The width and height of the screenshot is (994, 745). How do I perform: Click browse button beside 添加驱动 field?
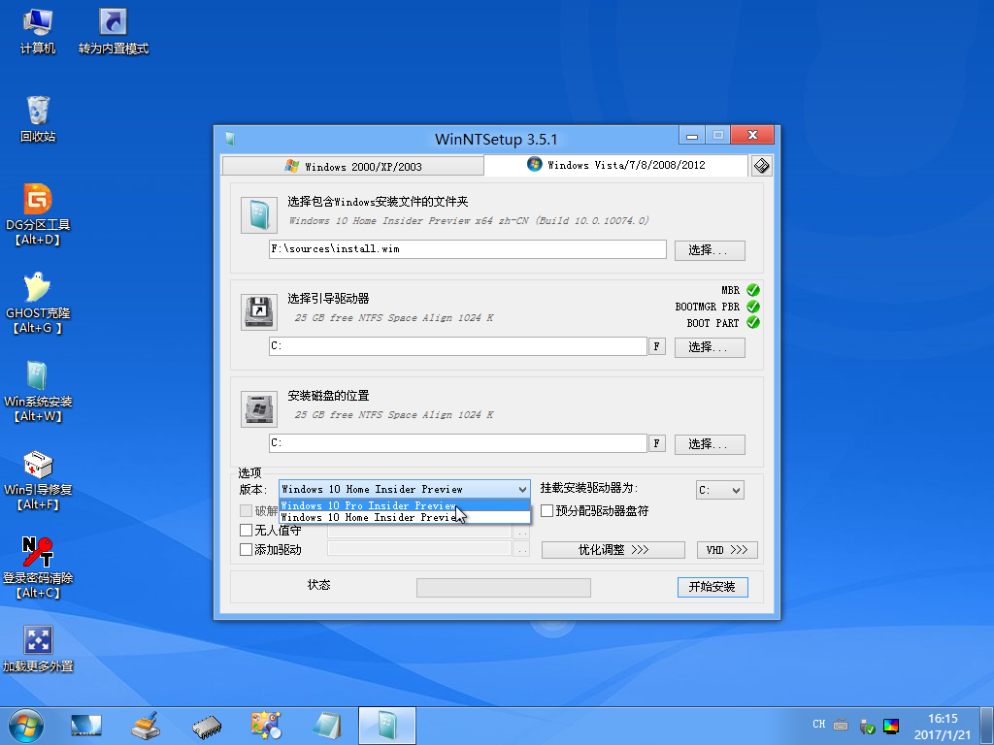pyautogui.click(x=521, y=550)
